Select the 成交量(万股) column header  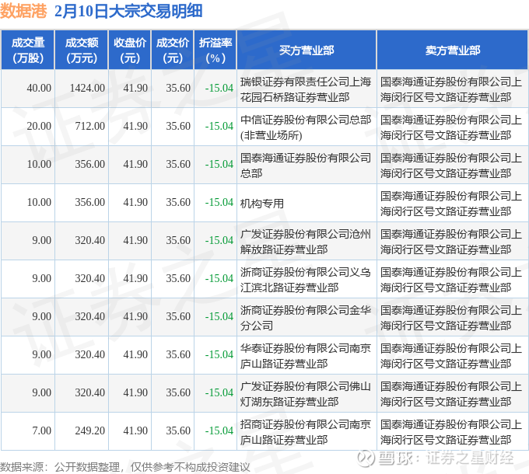point(28,51)
